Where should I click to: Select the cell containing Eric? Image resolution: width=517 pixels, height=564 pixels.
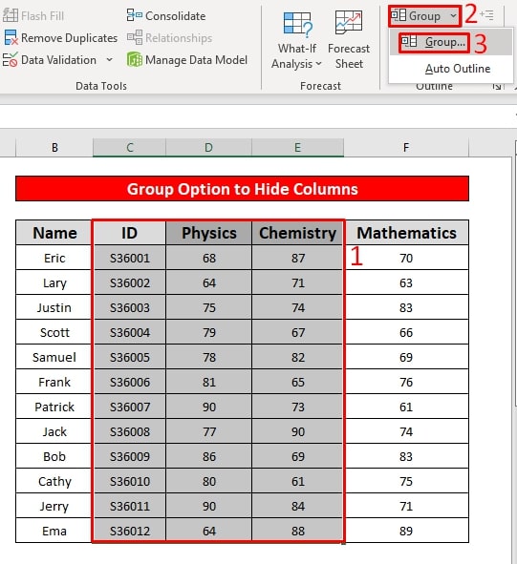click(54, 258)
